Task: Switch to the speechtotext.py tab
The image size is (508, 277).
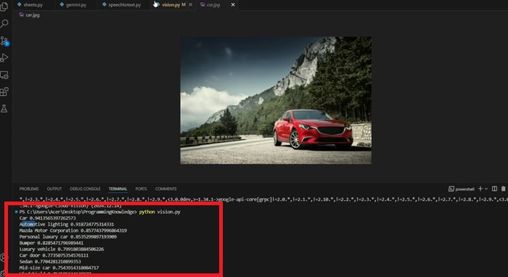Action: pyautogui.click(x=122, y=5)
